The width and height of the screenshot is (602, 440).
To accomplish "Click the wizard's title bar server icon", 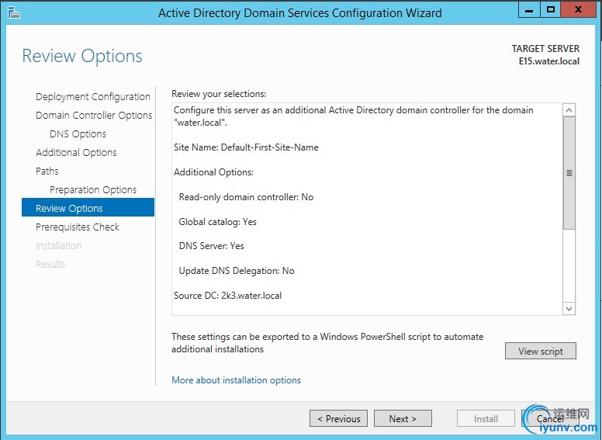I will [x=13, y=12].
